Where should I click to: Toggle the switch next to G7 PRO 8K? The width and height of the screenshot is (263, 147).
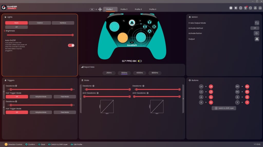tap(140, 61)
